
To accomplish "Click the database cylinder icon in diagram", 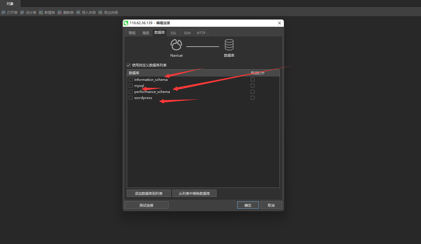I will point(229,45).
